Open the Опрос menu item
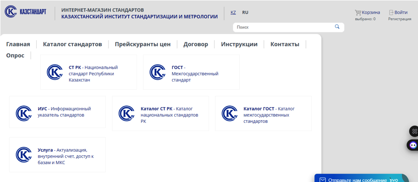 (x=15, y=56)
